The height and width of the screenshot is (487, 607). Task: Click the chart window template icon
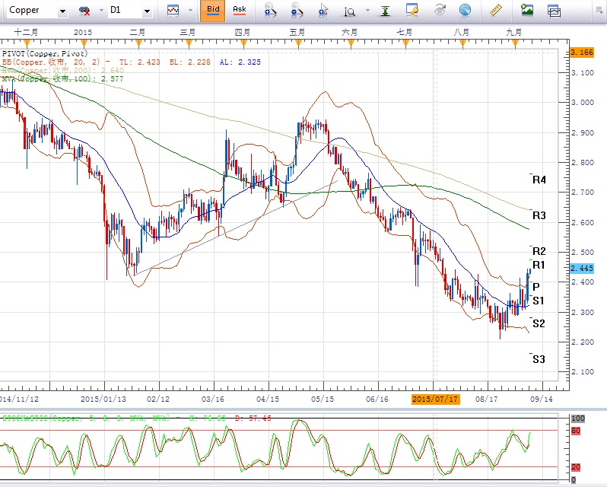pyautogui.click(x=555, y=11)
